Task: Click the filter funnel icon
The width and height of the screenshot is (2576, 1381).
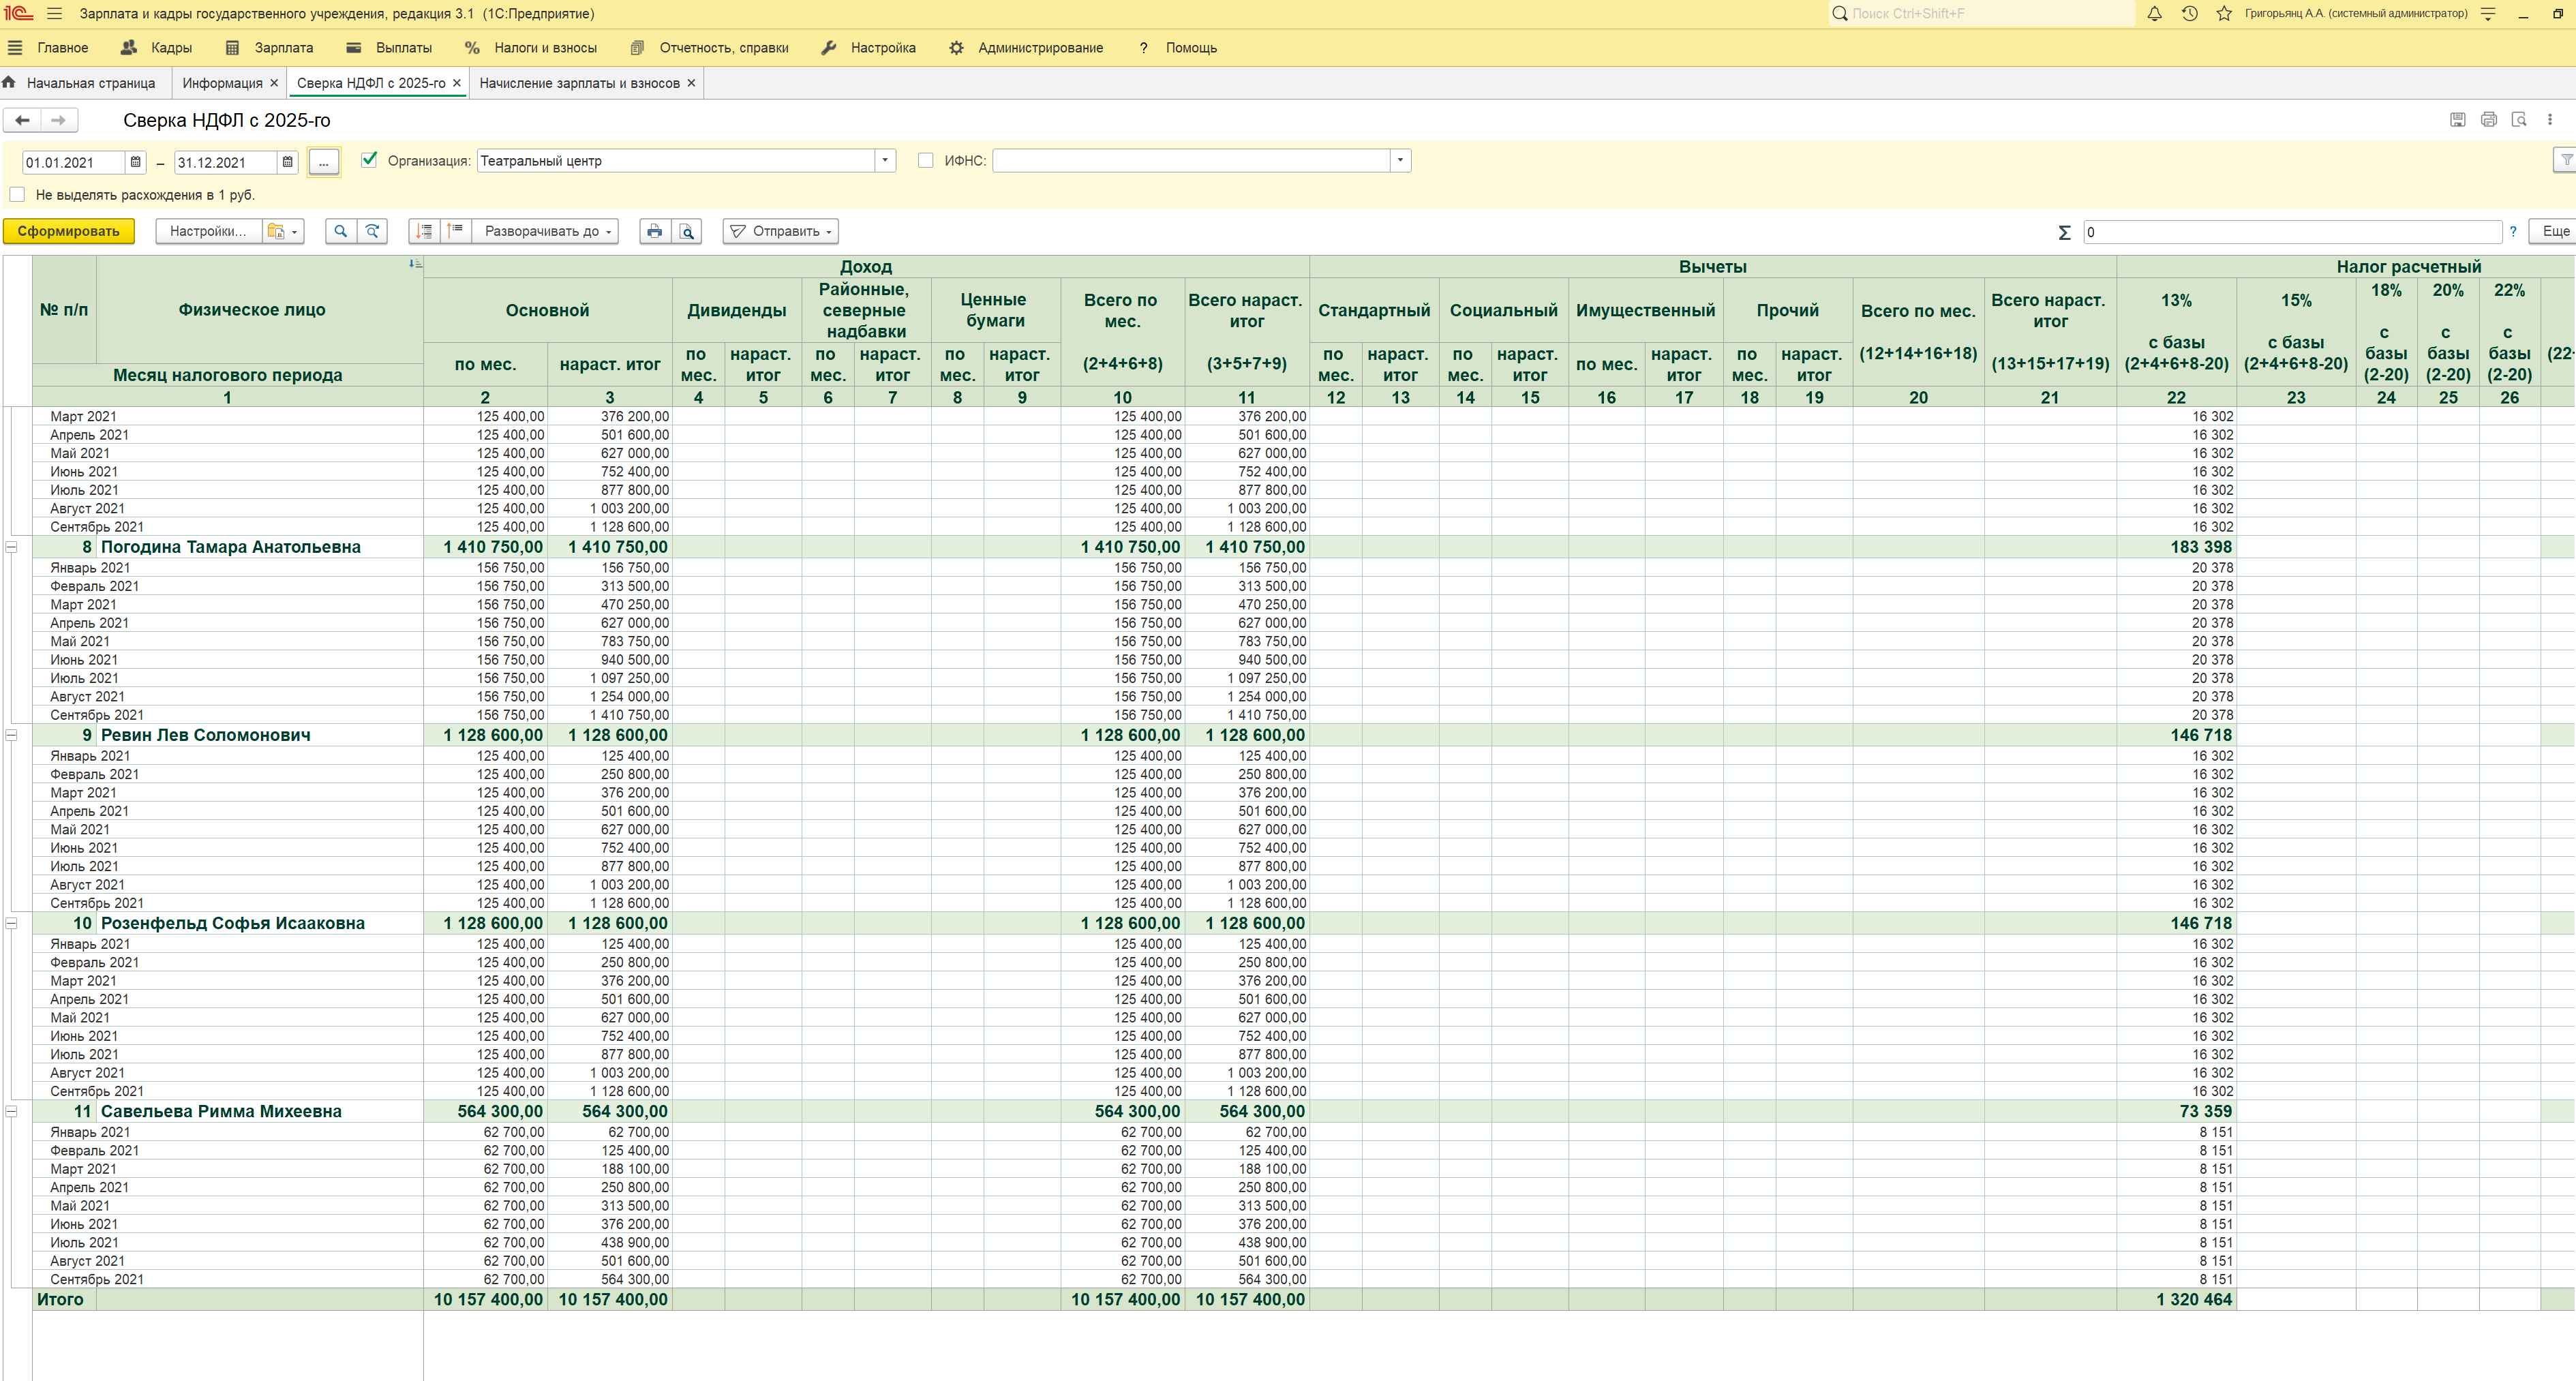Action: (x=2565, y=160)
